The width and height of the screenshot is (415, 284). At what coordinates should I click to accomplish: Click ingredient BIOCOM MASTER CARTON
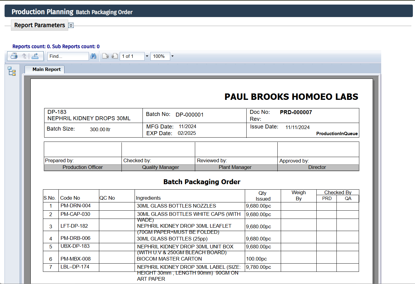(169, 259)
